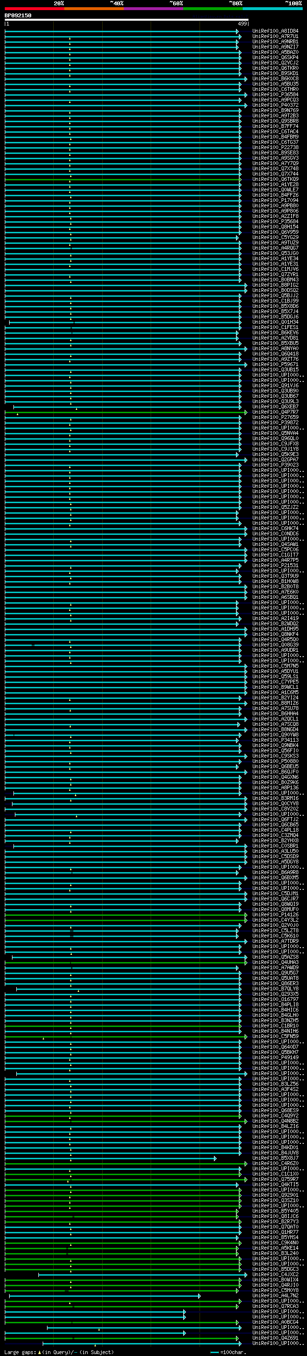Click the white query ruler bar
The image size is (307, 1356).
127,20
